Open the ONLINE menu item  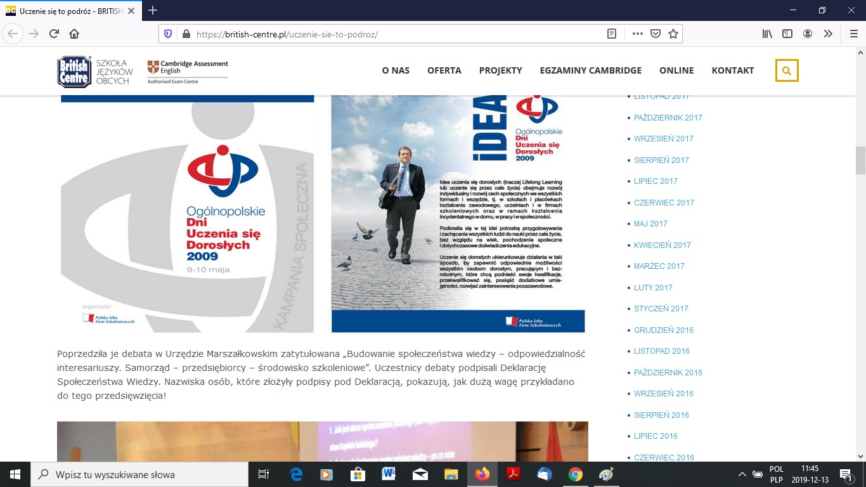point(676,70)
